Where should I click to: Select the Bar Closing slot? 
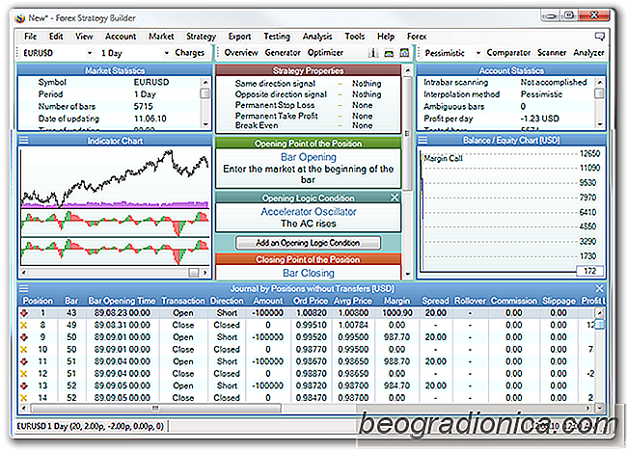pos(308,273)
